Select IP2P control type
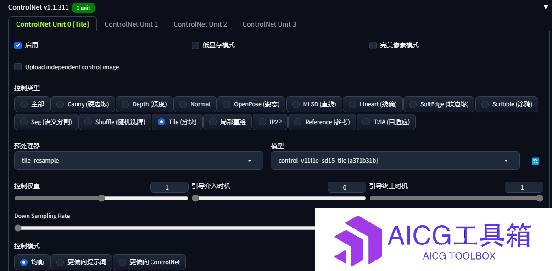 270,122
